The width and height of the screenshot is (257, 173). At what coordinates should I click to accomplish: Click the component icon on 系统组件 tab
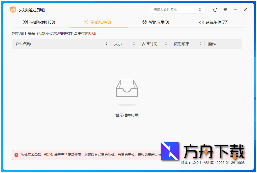(201, 22)
